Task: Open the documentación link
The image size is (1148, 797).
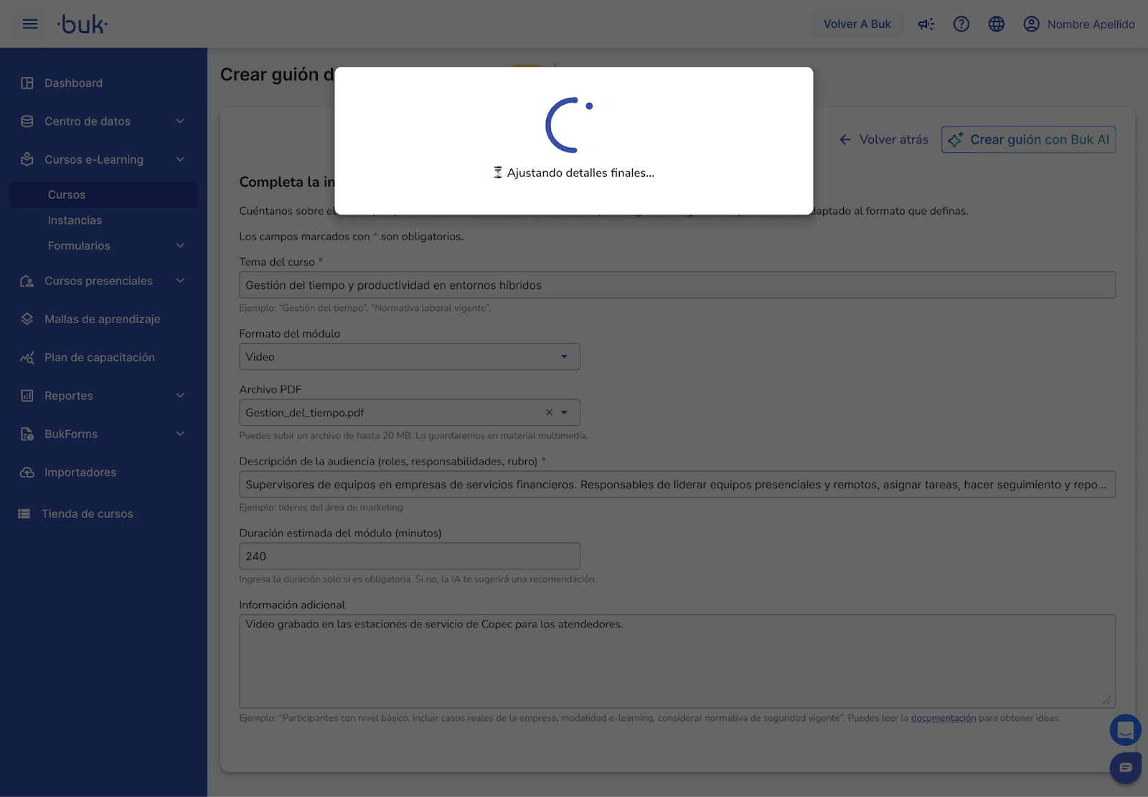Action: pyautogui.click(x=943, y=718)
